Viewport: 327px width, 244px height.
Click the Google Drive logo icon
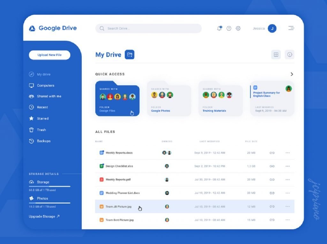click(32, 28)
